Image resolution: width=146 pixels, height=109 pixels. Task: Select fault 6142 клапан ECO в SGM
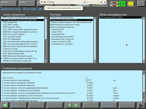[x=120, y=17]
